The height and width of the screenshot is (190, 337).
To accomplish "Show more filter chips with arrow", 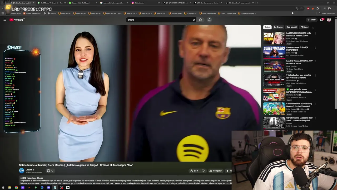I will coord(313,27).
